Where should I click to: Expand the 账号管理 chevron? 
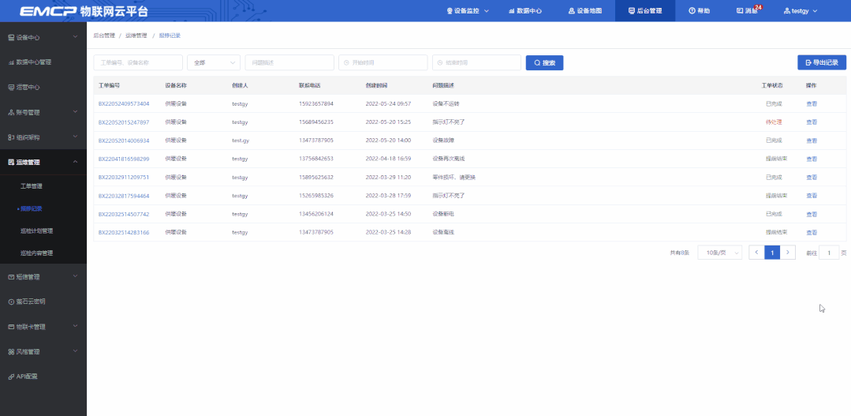click(76, 112)
